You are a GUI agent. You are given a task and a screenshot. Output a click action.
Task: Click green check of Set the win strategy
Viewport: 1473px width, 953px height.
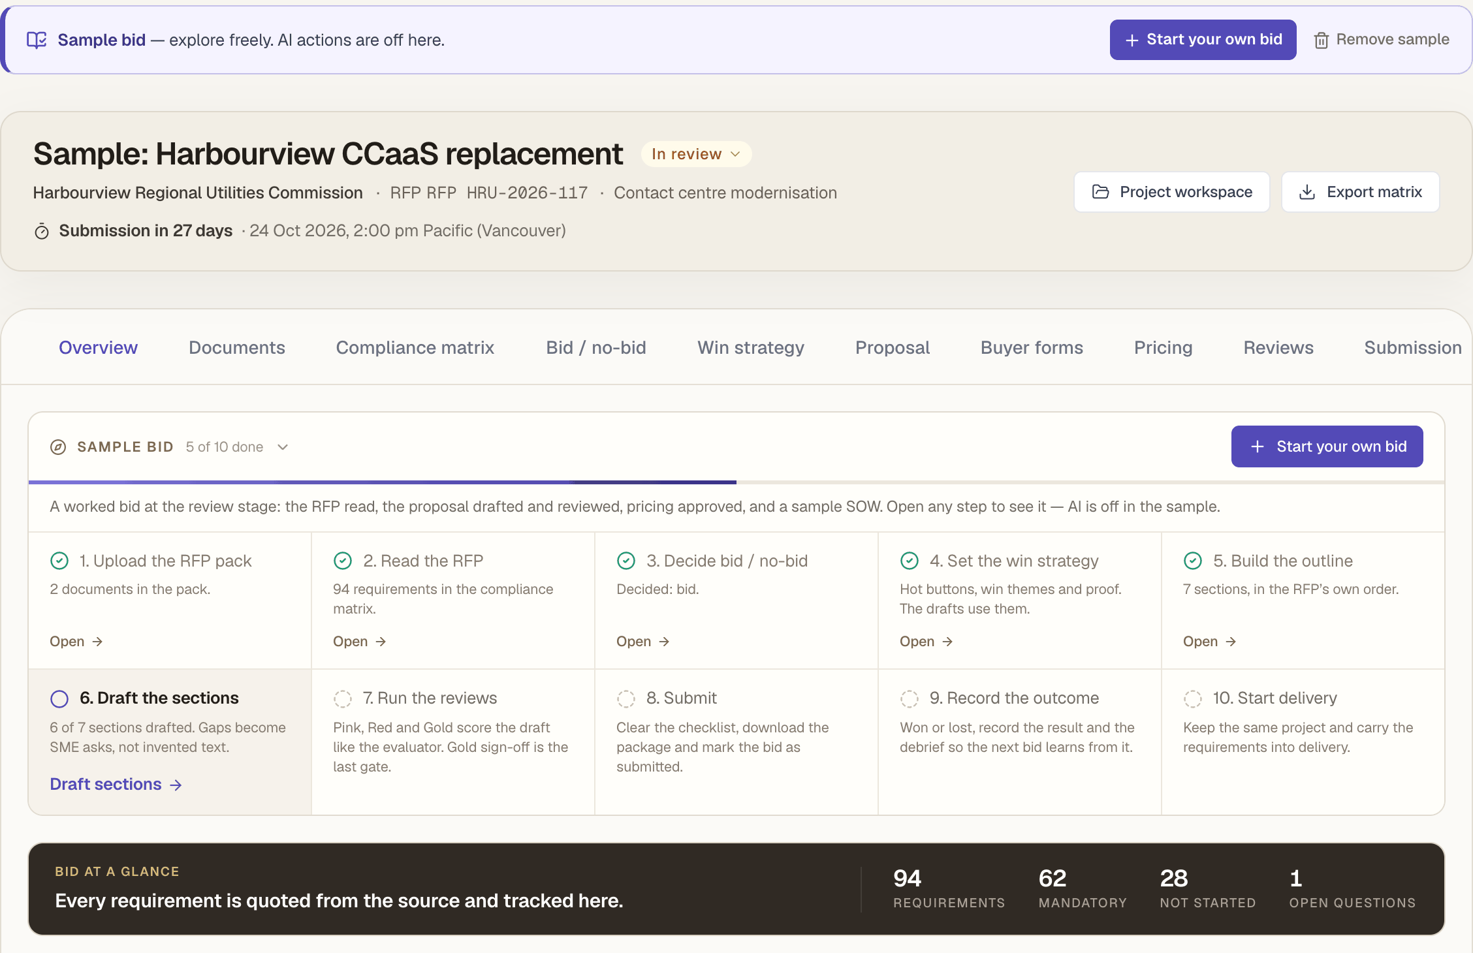910,561
